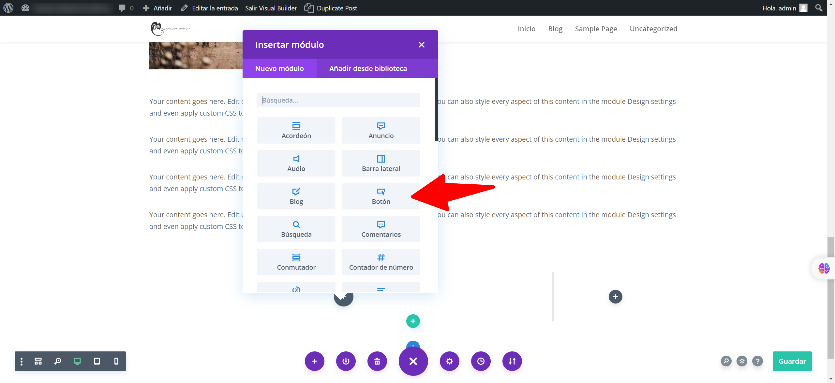Click Salir Visual Builder link

click(x=271, y=8)
